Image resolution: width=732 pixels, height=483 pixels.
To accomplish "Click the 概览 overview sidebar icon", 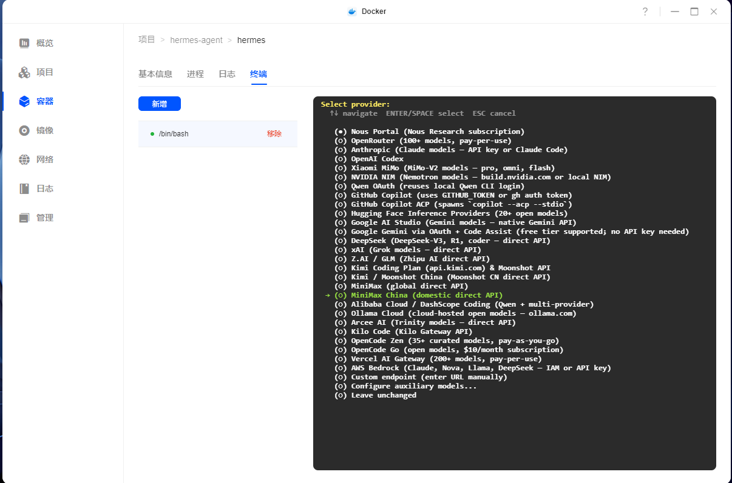I will (24, 43).
